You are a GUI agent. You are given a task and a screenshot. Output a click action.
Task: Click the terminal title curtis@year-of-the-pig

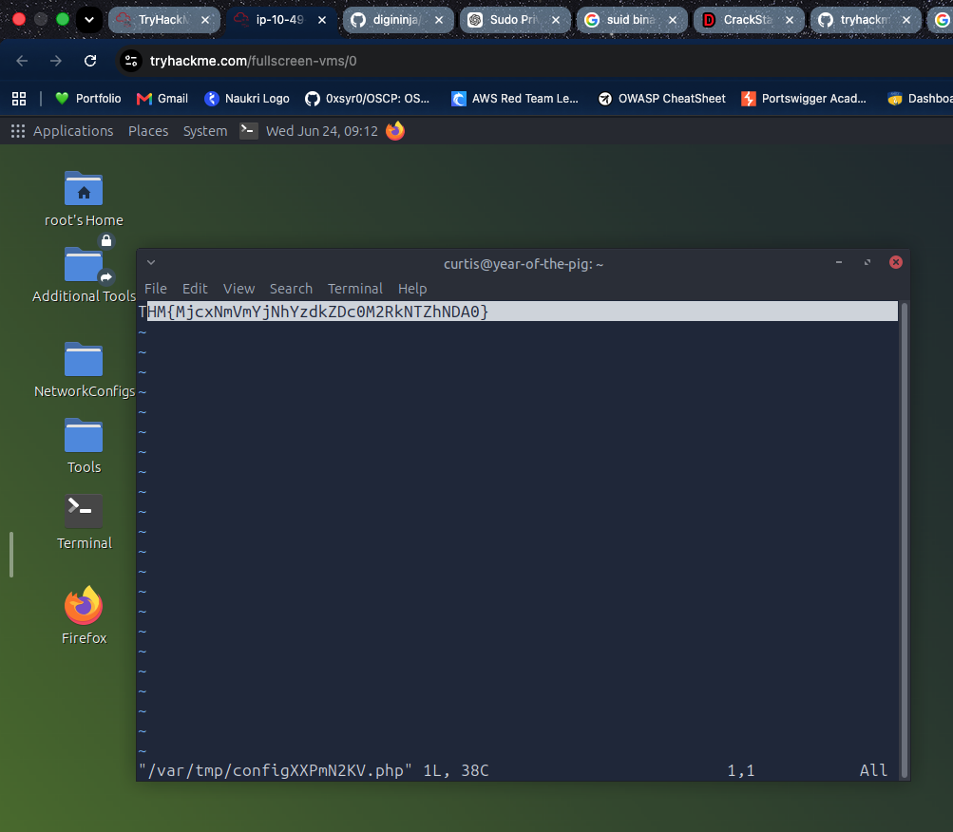[524, 264]
